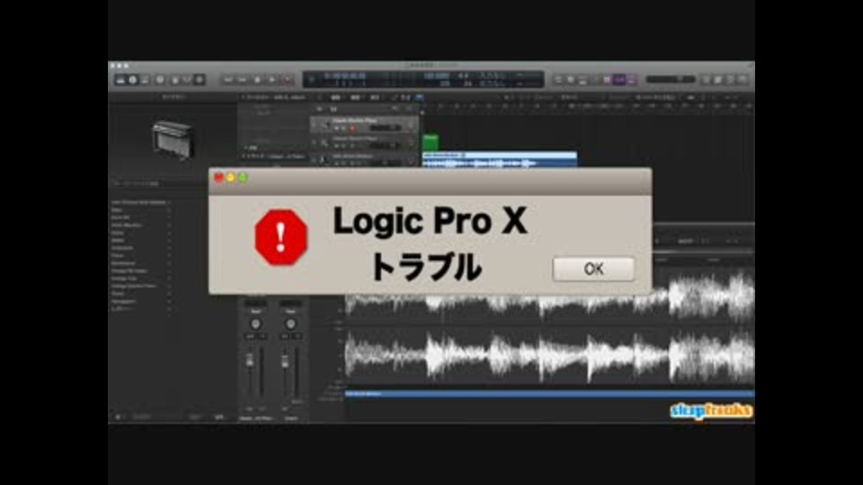Open the 表示 menu in tracks area

click(375, 97)
